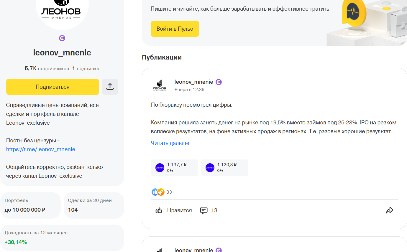Screen dimensions: 407x252
Task: Open the first Glorax ticker at 1 137,7 ₽
Action: (174, 167)
